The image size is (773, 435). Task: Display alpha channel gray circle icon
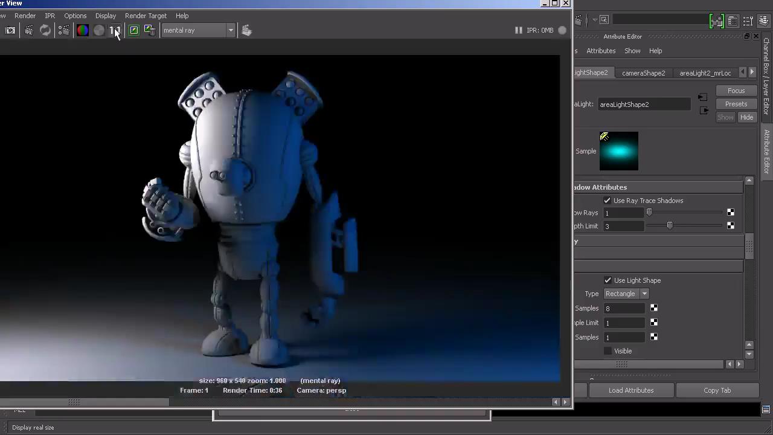point(99,30)
